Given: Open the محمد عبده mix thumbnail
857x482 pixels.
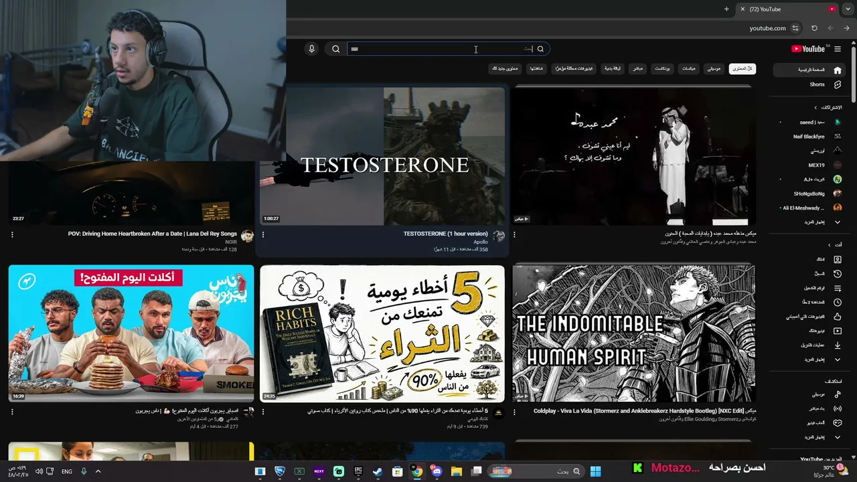Looking at the screenshot, I should pos(634,157).
